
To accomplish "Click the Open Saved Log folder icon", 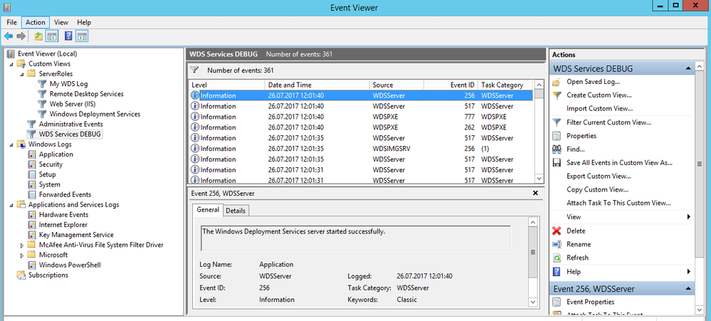I will tap(557, 82).
